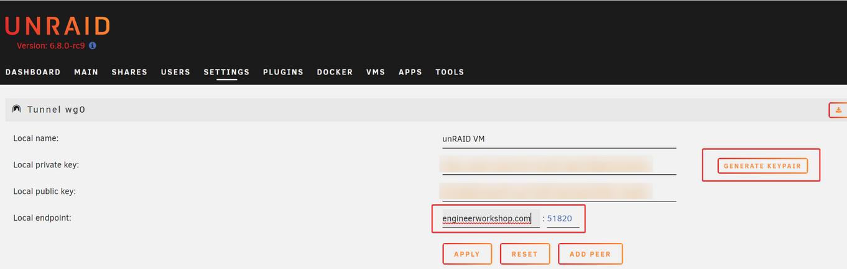
Task: Go to Apps
Action: 410,72
